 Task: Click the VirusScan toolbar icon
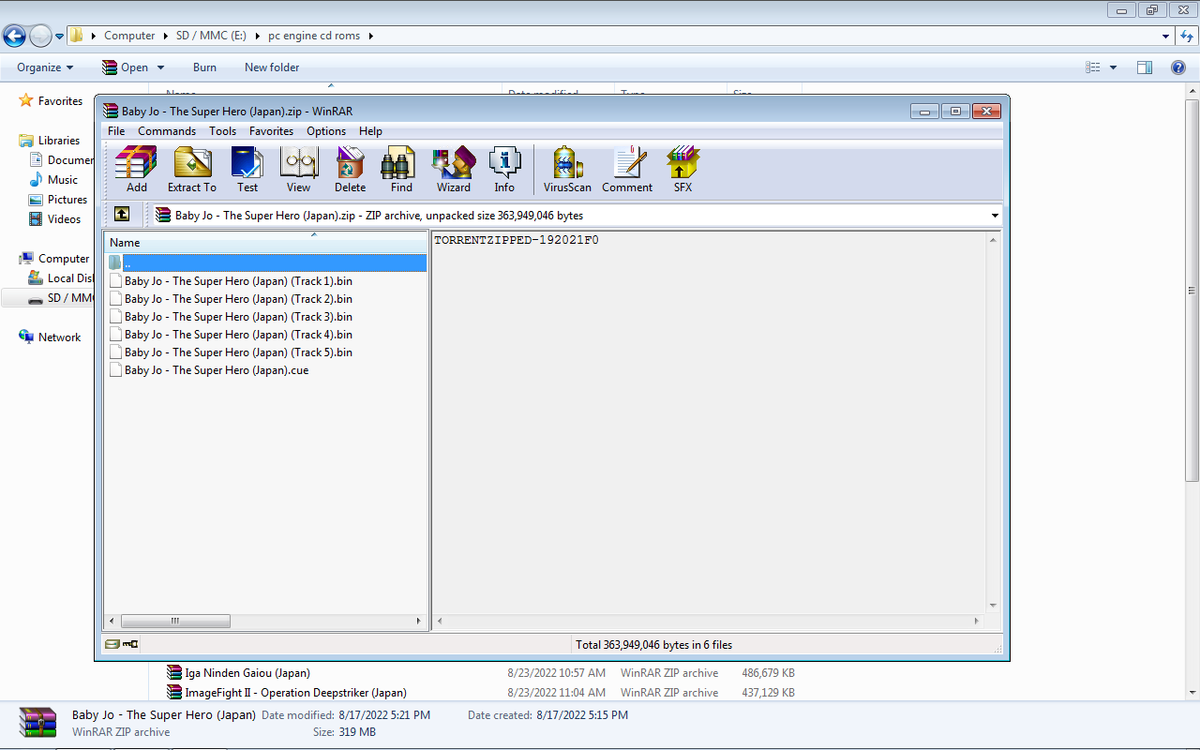(567, 170)
